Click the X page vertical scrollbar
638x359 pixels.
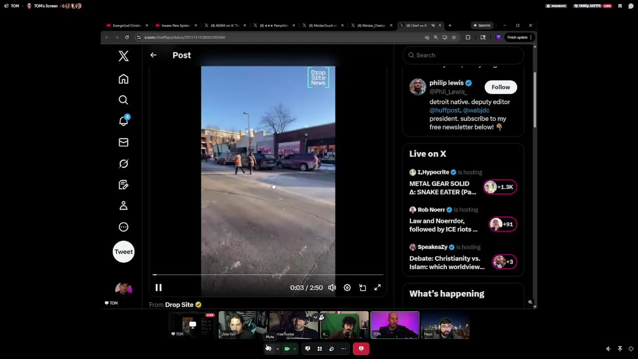535,100
